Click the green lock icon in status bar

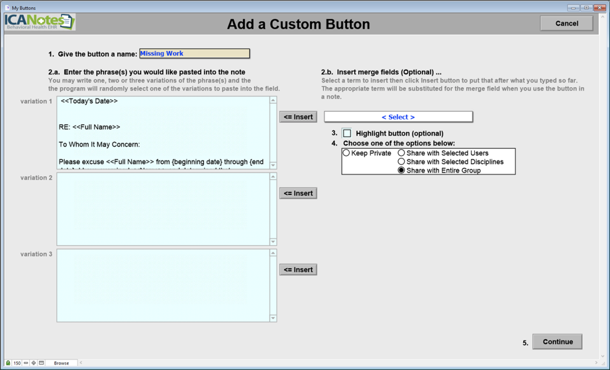point(8,363)
